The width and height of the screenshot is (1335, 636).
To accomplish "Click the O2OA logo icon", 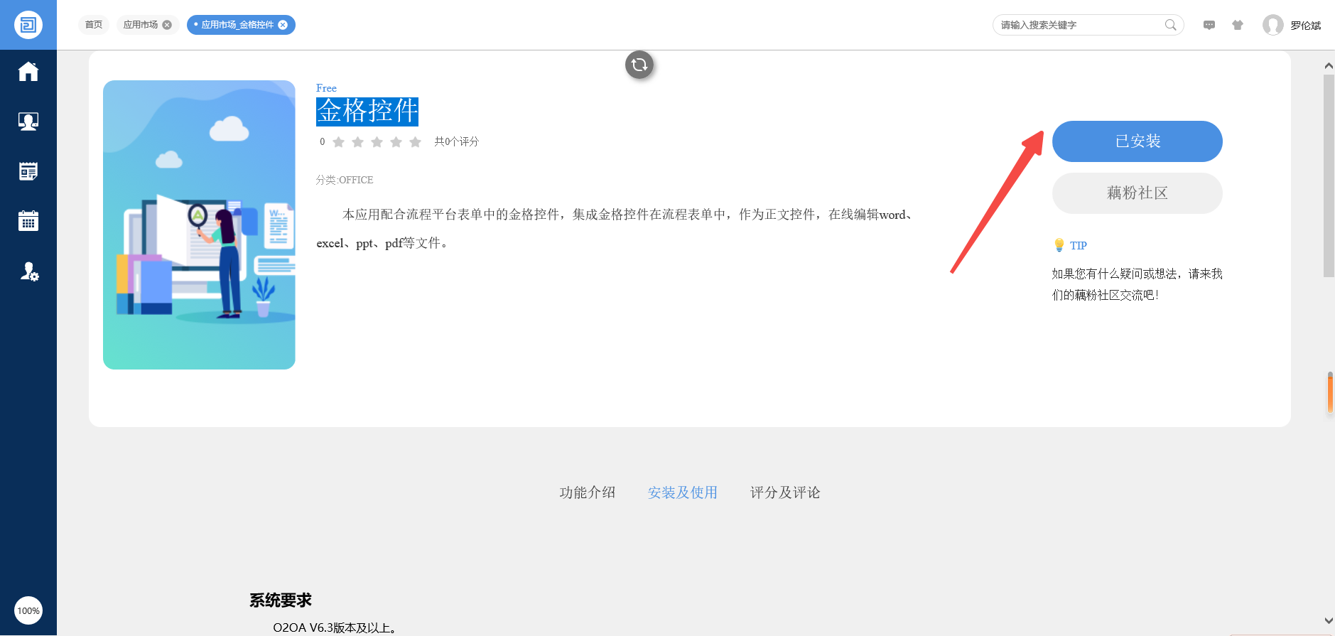I will (x=28, y=25).
